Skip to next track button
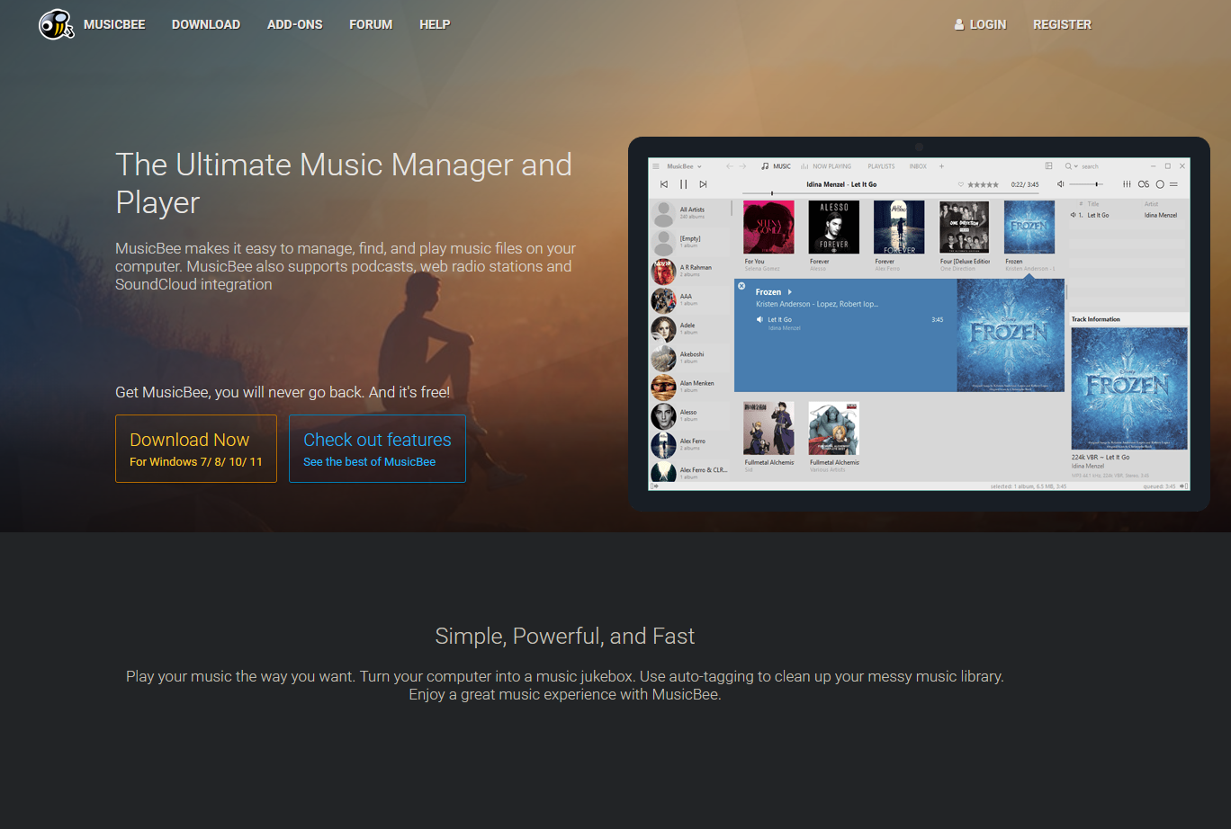 click(x=703, y=184)
